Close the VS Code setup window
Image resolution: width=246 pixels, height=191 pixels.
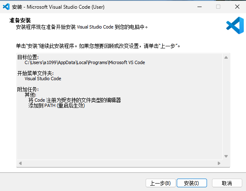(237, 7)
